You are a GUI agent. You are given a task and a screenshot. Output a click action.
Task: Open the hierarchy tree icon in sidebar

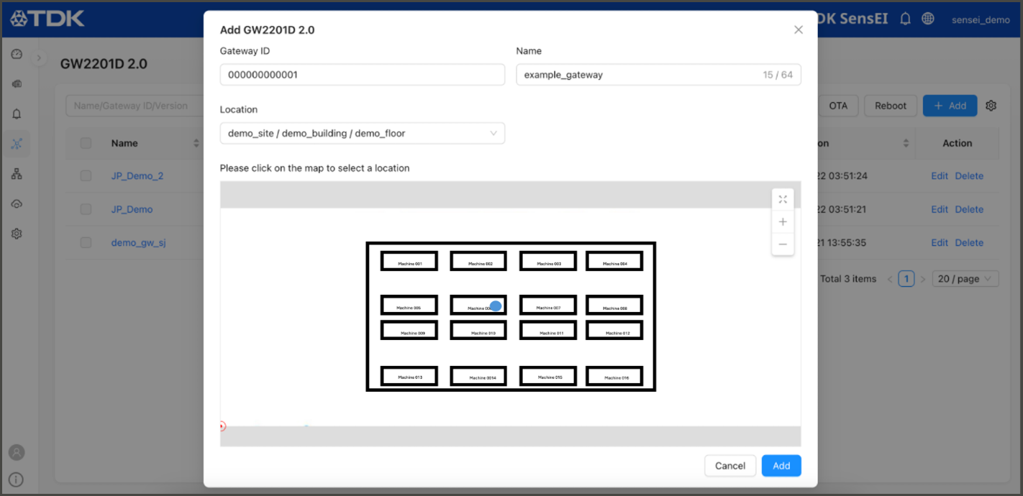(x=17, y=174)
